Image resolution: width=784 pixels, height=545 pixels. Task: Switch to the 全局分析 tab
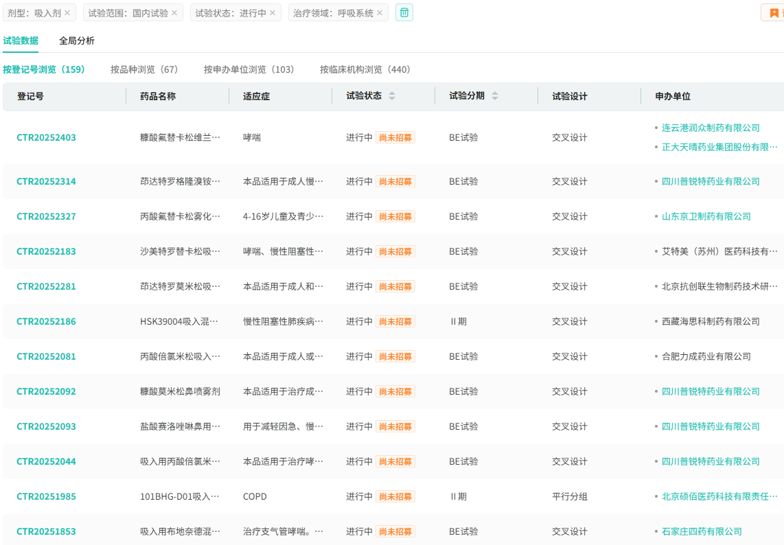(77, 40)
